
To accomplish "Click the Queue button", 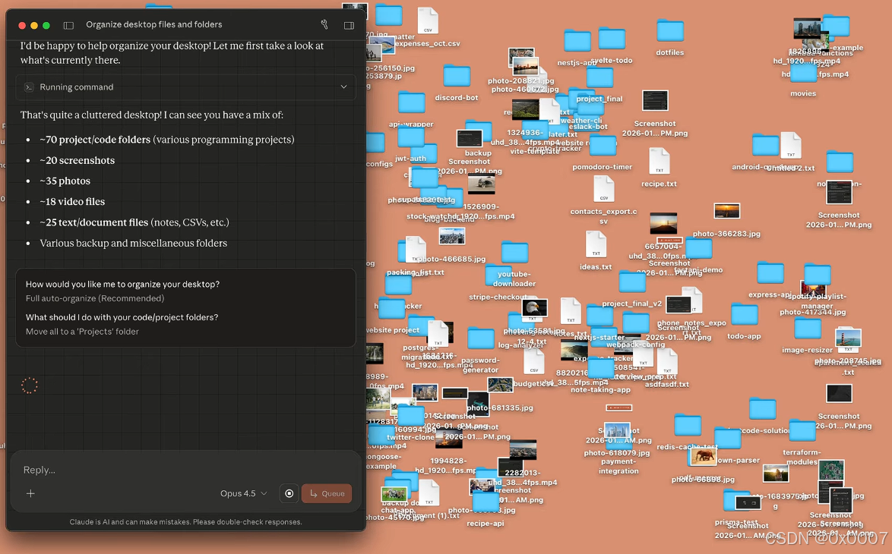I will tap(327, 493).
